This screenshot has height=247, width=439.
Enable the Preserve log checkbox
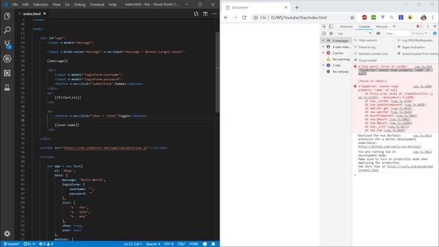(355, 47)
